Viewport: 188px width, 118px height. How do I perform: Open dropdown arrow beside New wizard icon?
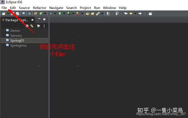pyautogui.click(x=8, y=14)
